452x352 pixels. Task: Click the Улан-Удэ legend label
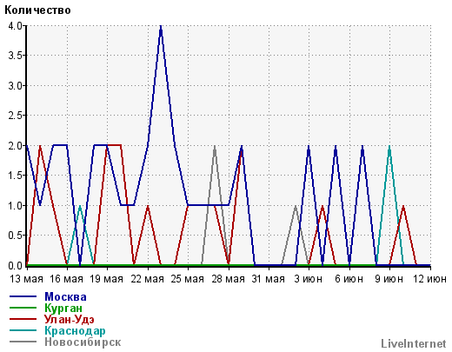click(x=70, y=319)
